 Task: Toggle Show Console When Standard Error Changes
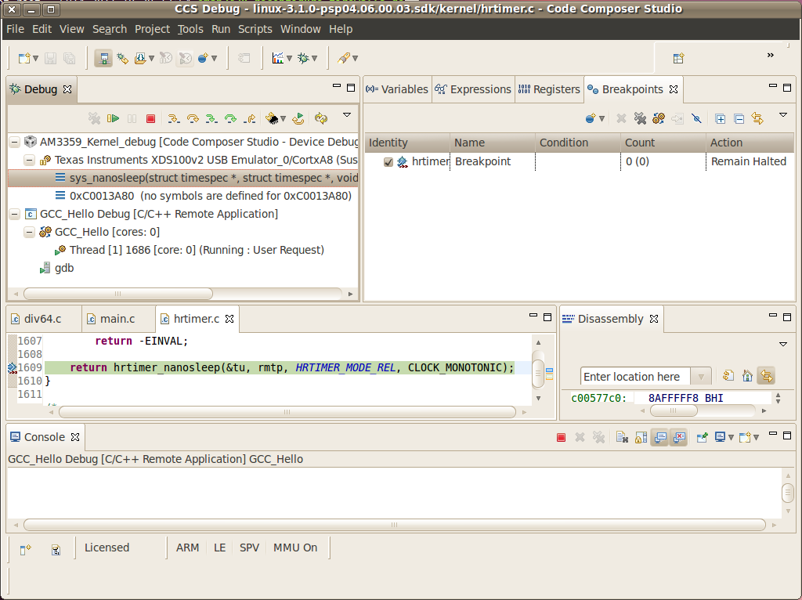click(679, 437)
